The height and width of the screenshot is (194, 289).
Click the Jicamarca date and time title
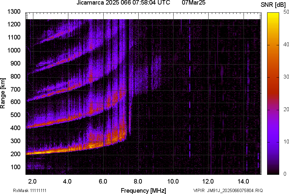(x=123, y=3)
